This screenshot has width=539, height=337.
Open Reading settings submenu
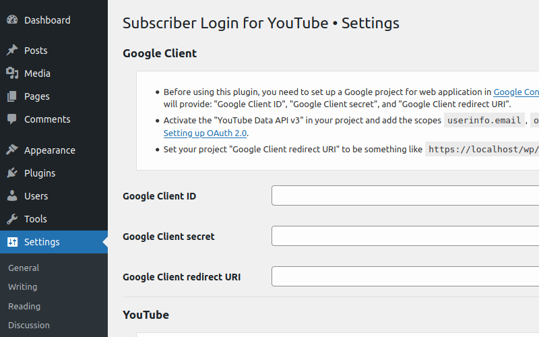point(24,306)
